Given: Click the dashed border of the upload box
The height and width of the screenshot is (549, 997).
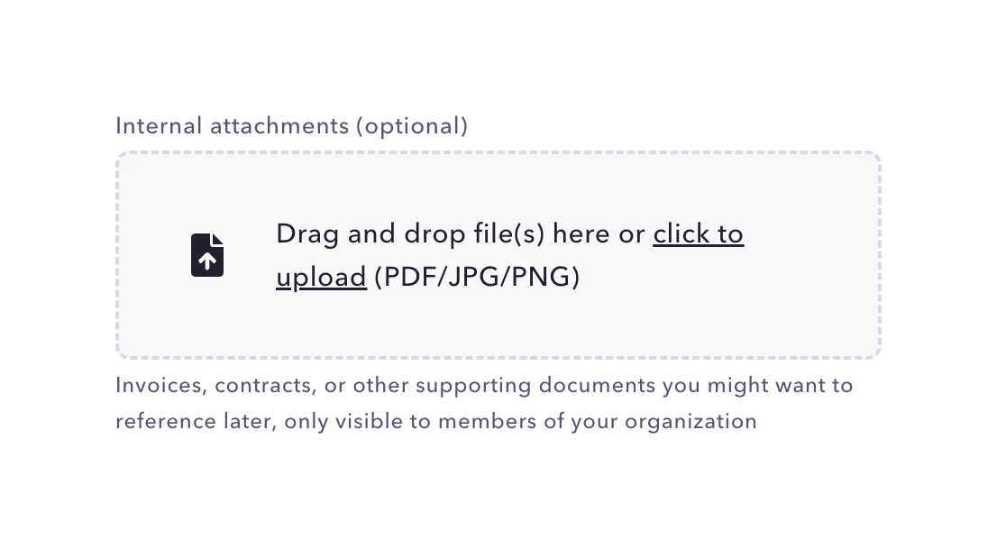Looking at the screenshot, I should click(x=498, y=152).
